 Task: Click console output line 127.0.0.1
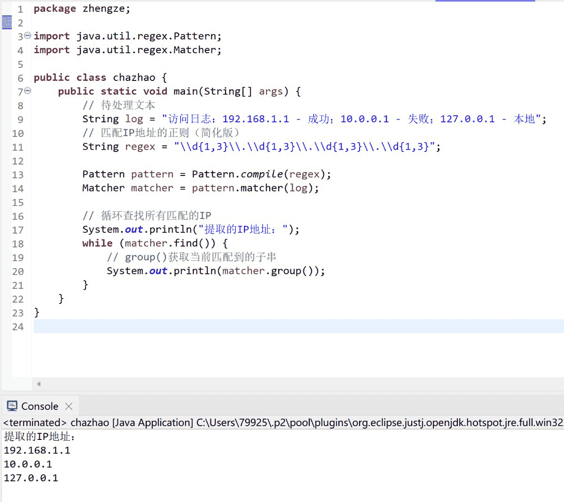(x=31, y=478)
